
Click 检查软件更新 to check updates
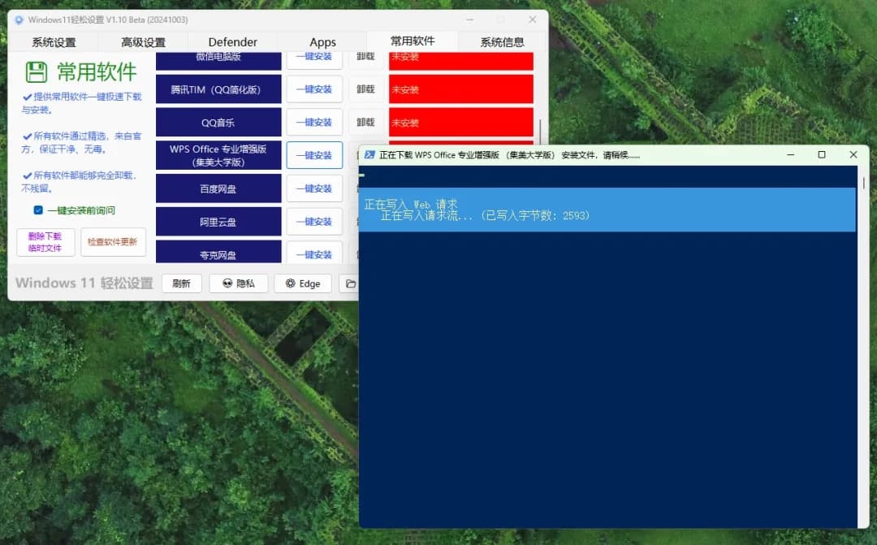[x=113, y=242]
